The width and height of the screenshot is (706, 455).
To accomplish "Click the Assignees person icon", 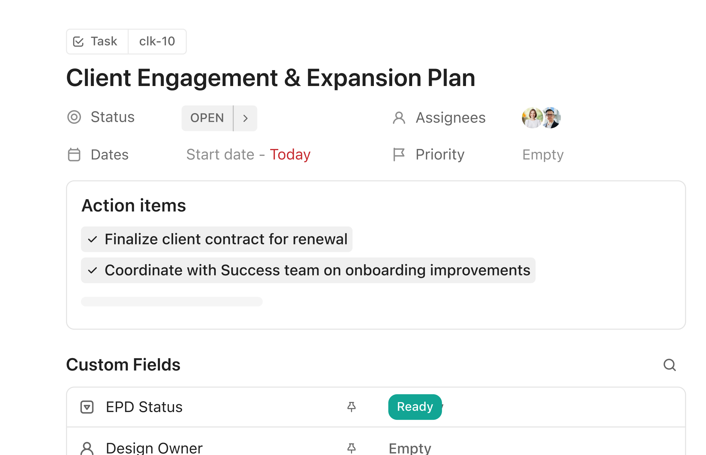I will pos(399,118).
